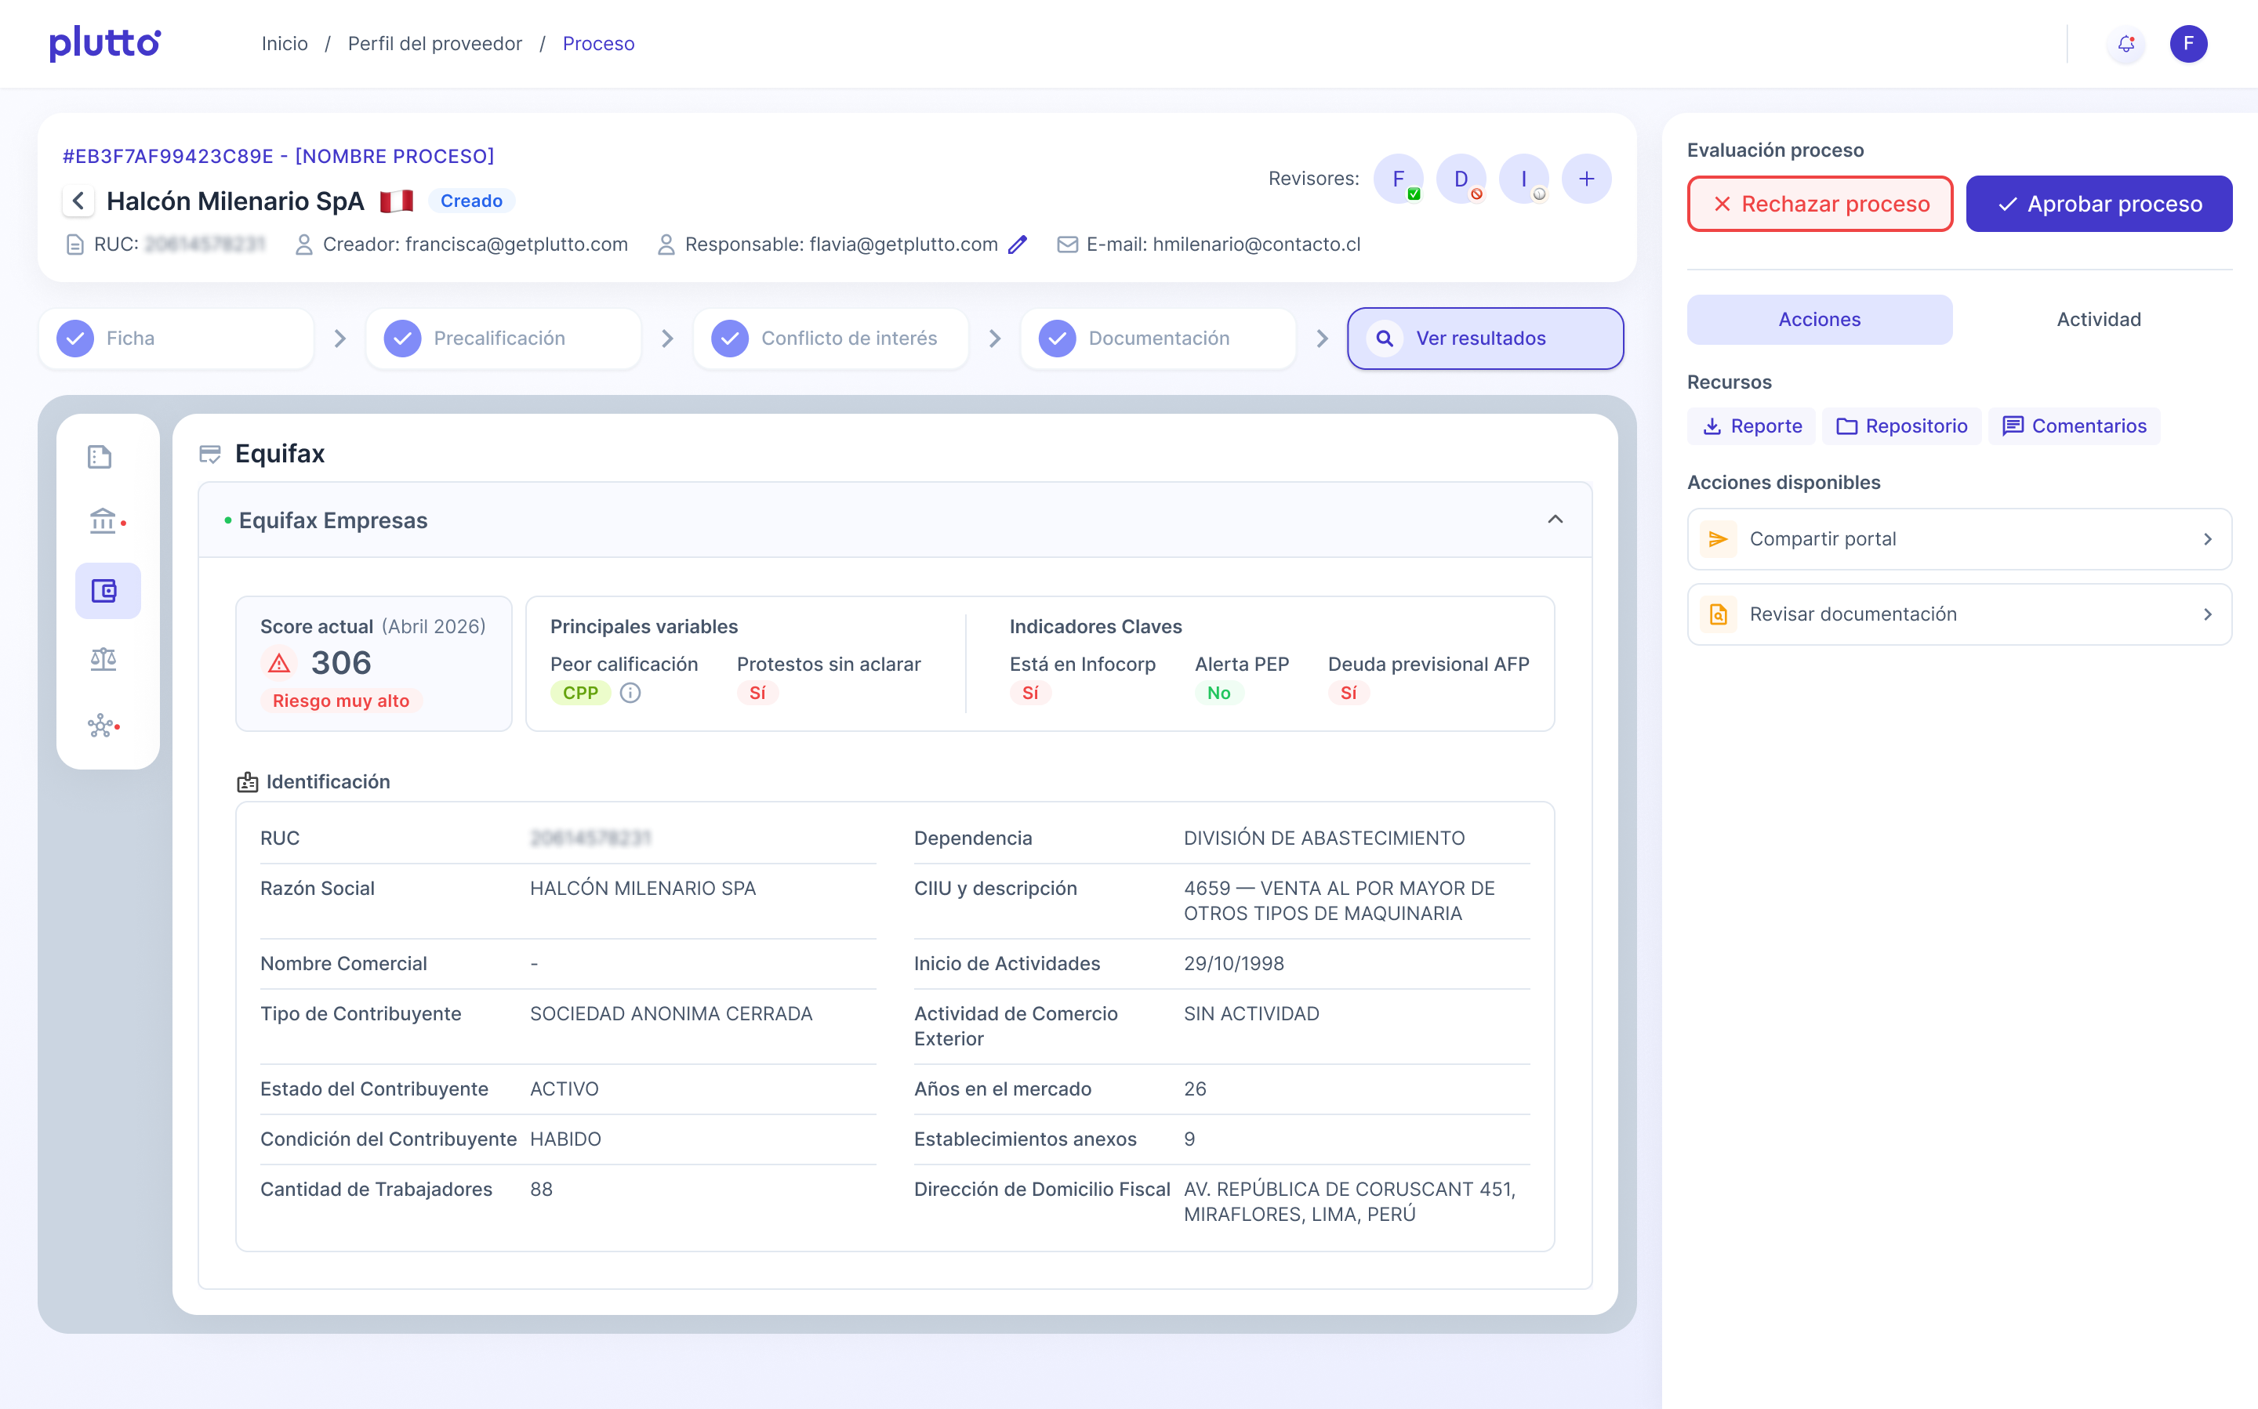The width and height of the screenshot is (2258, 1409).
Task: Expand the Revisar documentación action chevron
Action: (x=2207, y=614)
